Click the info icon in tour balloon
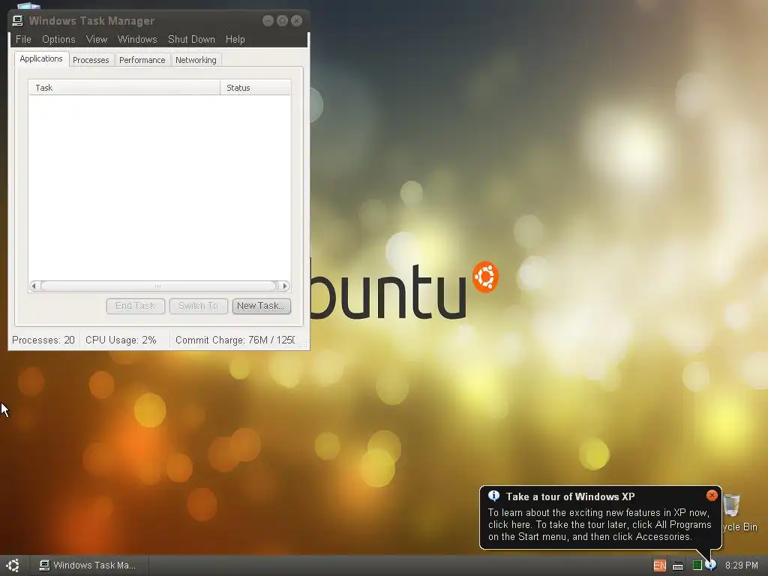This screenshot has width=768, height=576. pyautogui.click(x=493, y=496)
